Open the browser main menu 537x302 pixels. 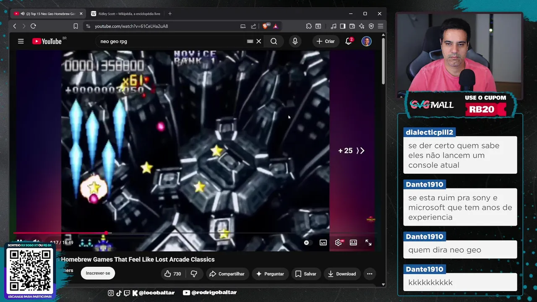pos(381,26)
